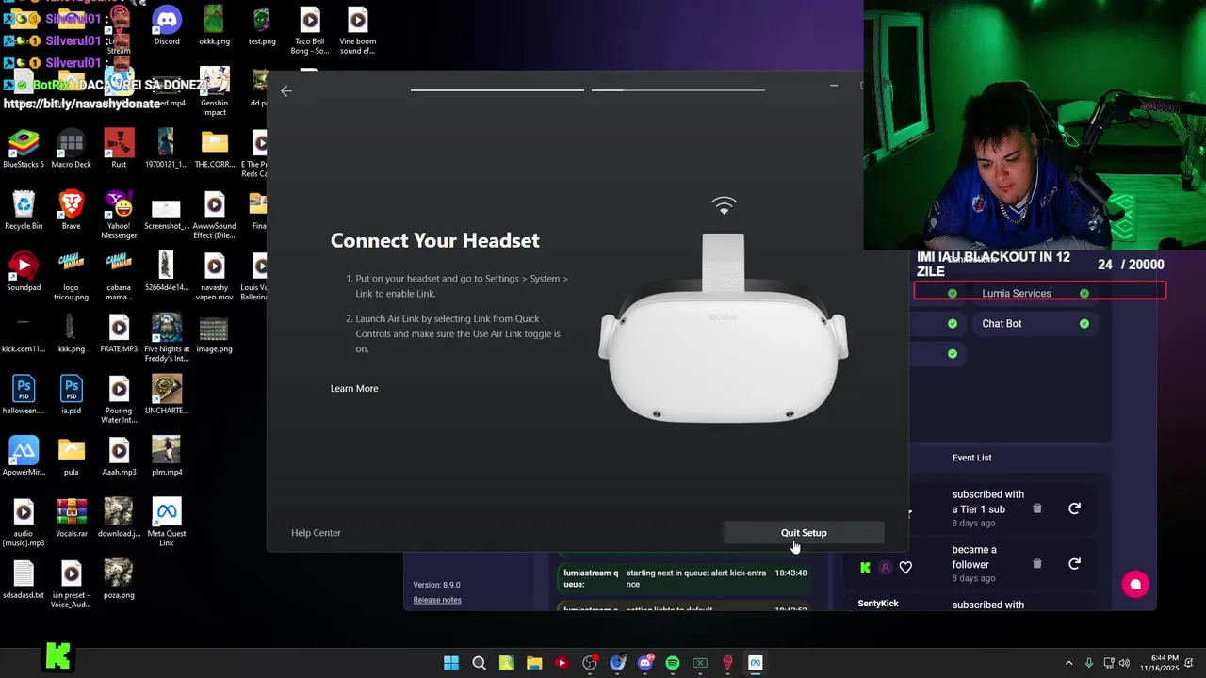
Task: Open the pink chat bubble button
Action: (1135, 585)
